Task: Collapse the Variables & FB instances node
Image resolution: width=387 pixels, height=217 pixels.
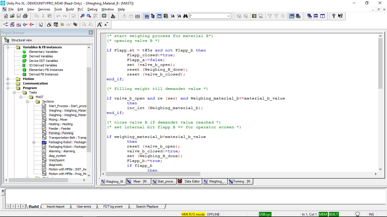Action: 8,47
